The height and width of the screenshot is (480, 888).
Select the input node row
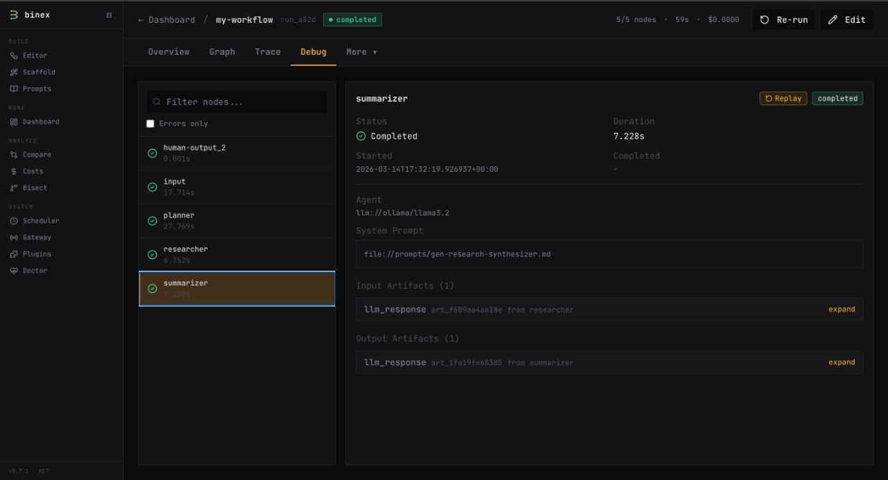coord(237,187)
